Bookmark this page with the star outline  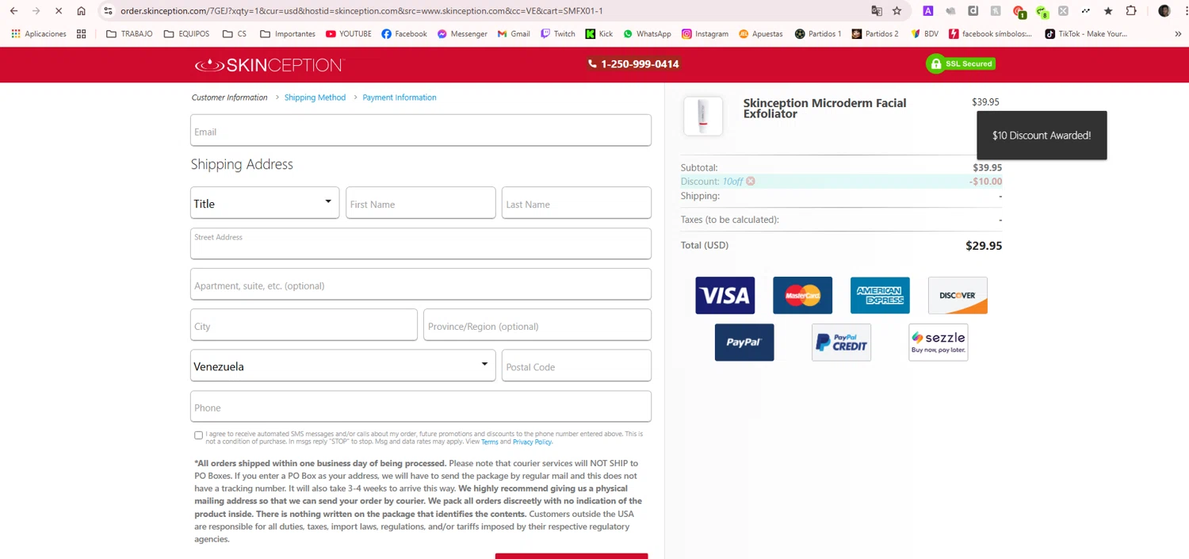click(897, 11)
